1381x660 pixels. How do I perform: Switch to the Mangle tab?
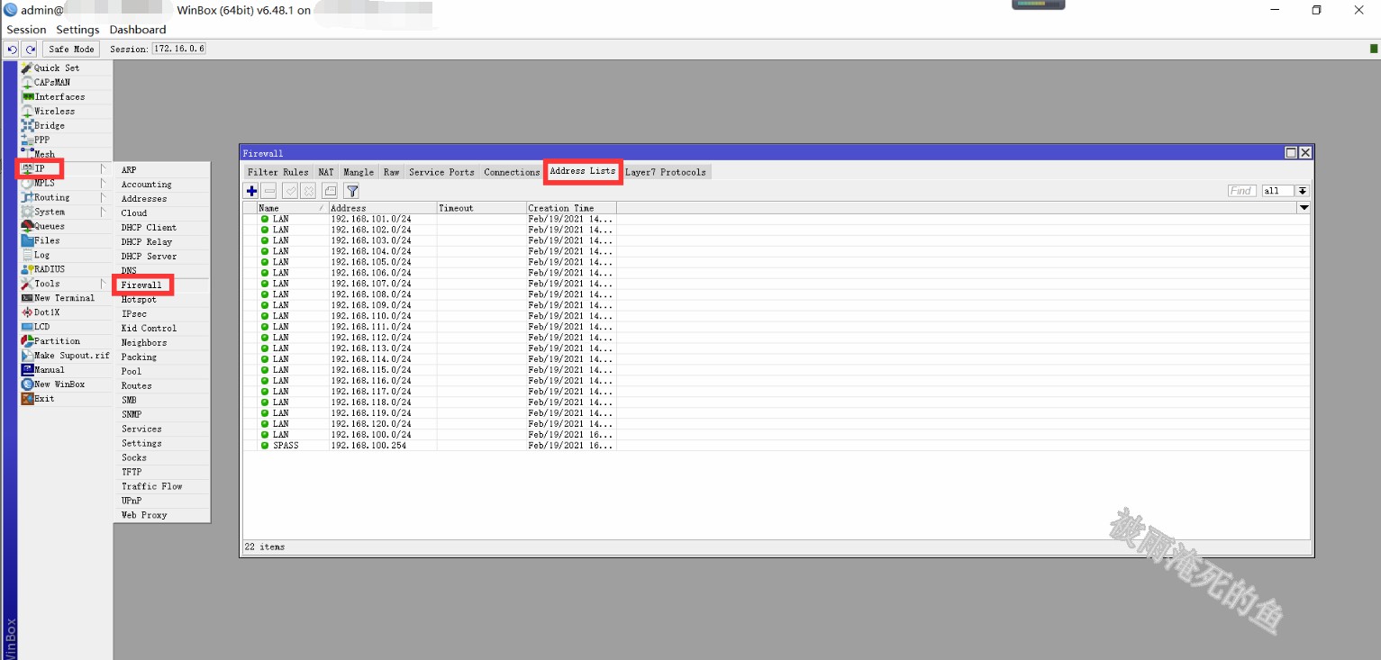[x=359, y=172]
